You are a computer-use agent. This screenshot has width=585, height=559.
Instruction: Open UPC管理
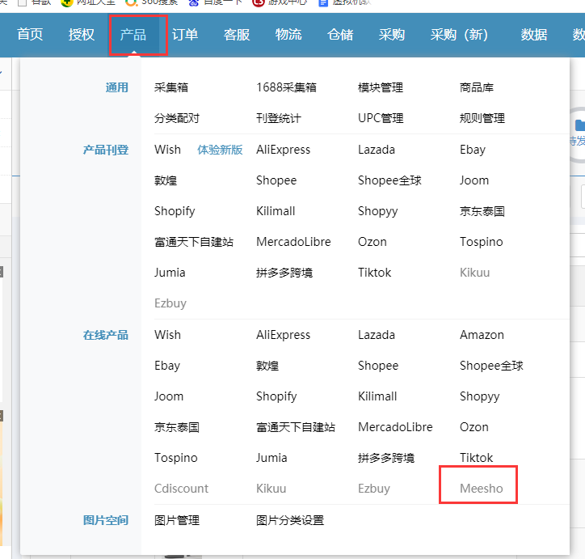point(381,118)
